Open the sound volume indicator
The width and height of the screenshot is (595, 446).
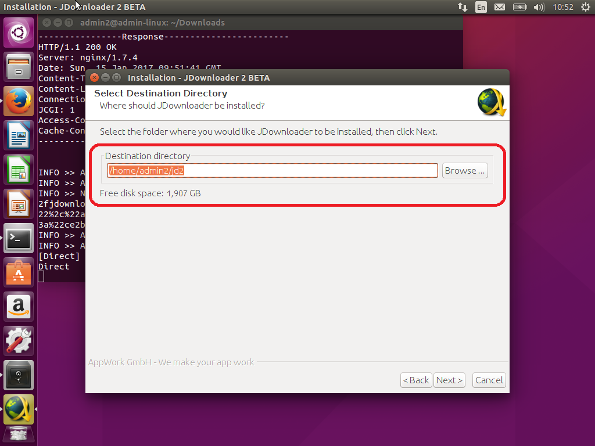pos(539,7)
